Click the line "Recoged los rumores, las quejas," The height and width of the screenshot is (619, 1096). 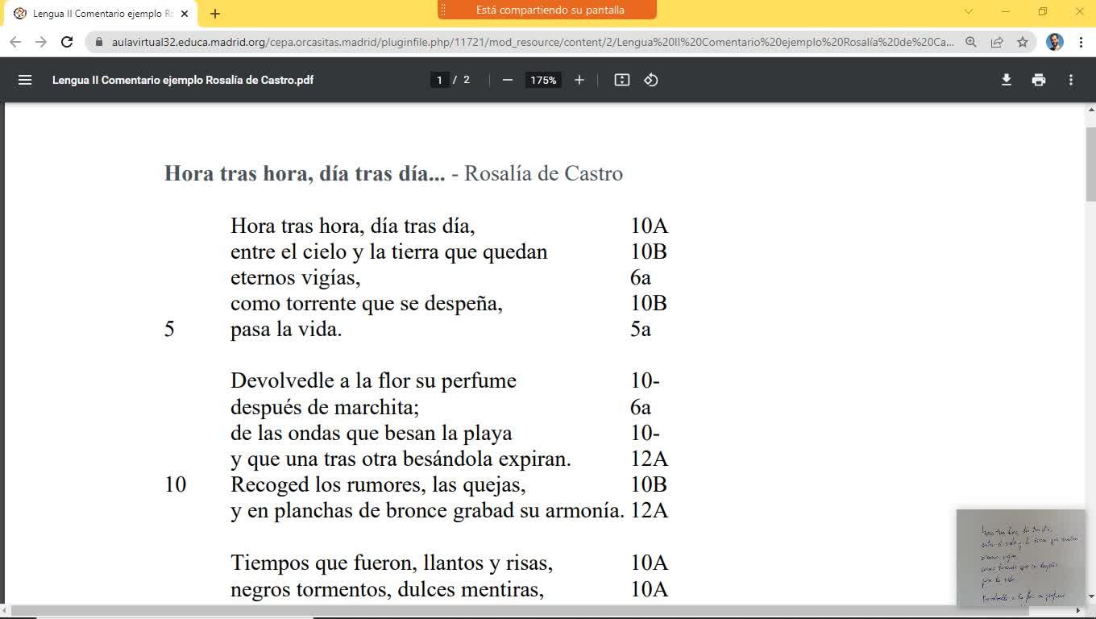click(x=378, y=484)
